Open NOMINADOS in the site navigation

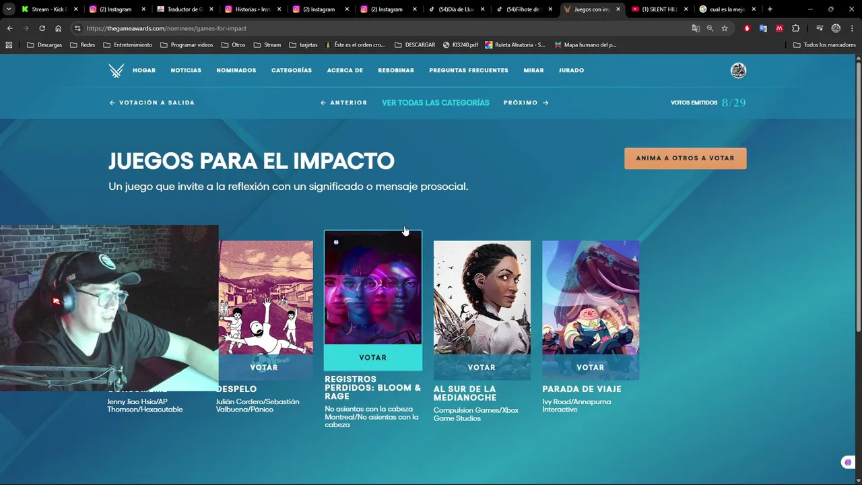point(236,71)
